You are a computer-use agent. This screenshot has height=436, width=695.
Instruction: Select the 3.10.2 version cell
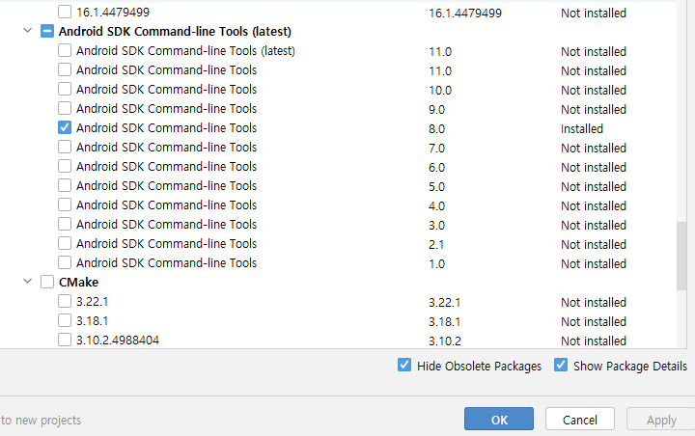point(445,341)
